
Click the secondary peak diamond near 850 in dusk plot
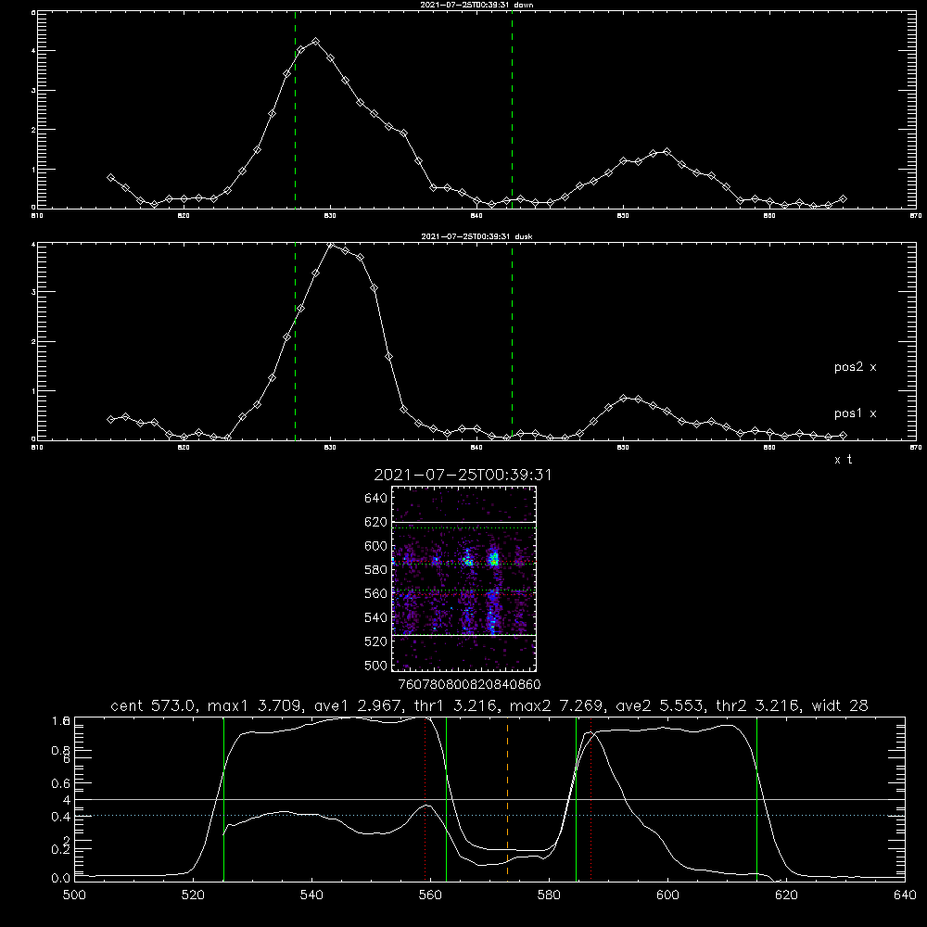(x=624, y=398)
